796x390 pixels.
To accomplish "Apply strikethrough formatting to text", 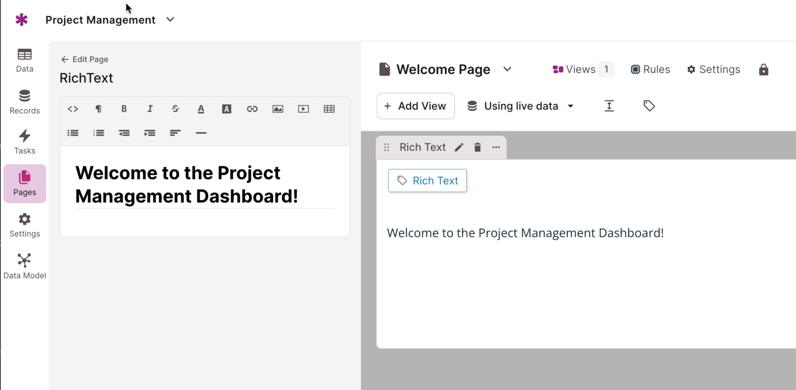I will [175, 109].
